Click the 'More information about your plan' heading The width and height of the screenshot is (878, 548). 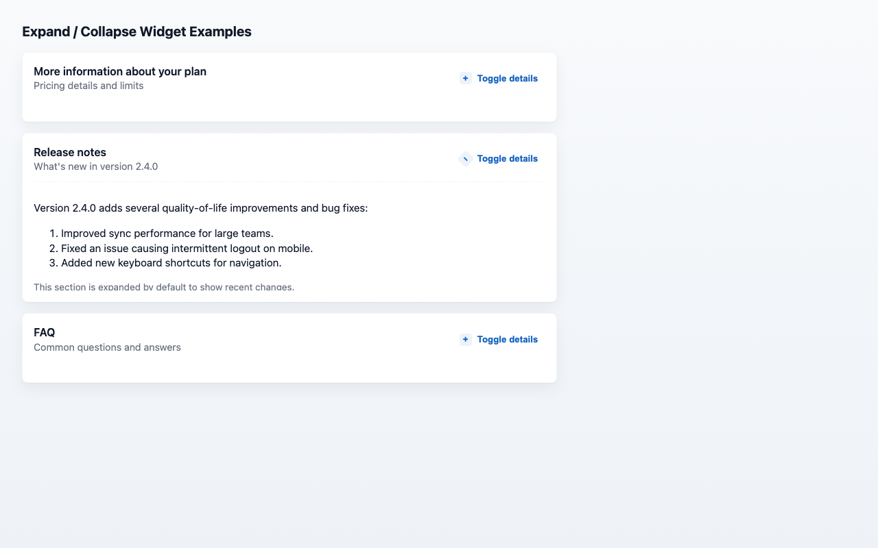point(120,71)
